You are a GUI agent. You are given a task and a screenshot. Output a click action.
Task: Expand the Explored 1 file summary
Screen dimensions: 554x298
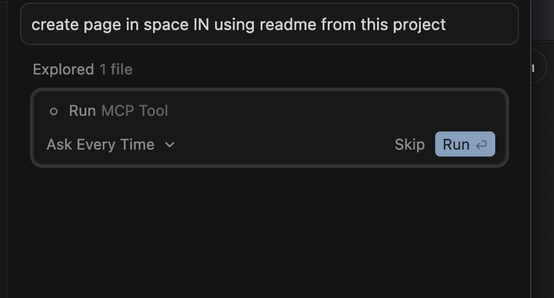[83, 69]
